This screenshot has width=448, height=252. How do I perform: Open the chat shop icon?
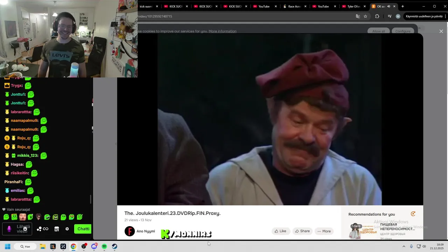[57, 229]
